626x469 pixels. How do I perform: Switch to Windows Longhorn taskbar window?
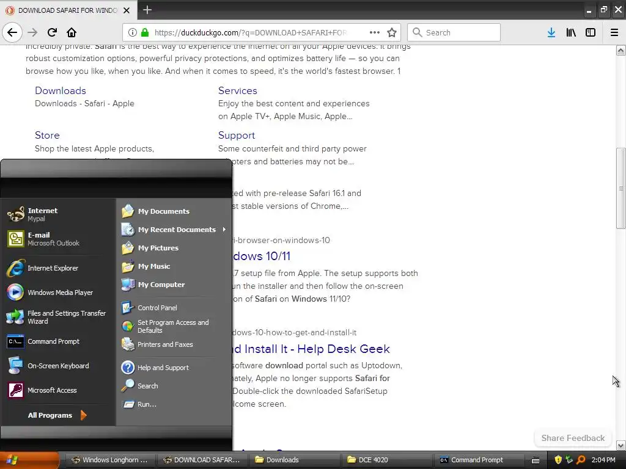coord(109,460)
